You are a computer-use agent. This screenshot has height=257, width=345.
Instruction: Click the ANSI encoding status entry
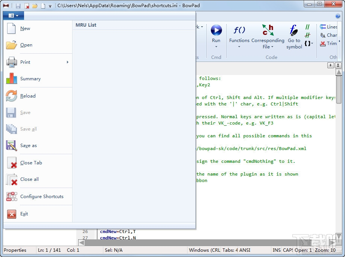[245, 250]
